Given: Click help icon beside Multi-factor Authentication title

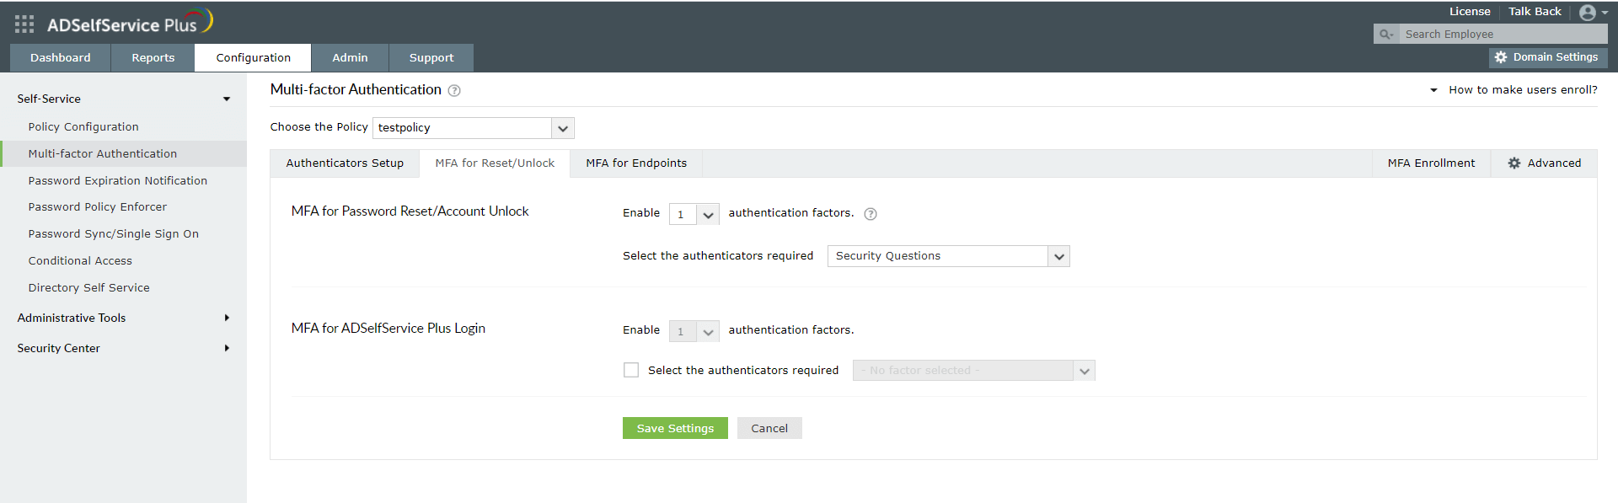Looking at the screenshot, I should click(454, 91).
